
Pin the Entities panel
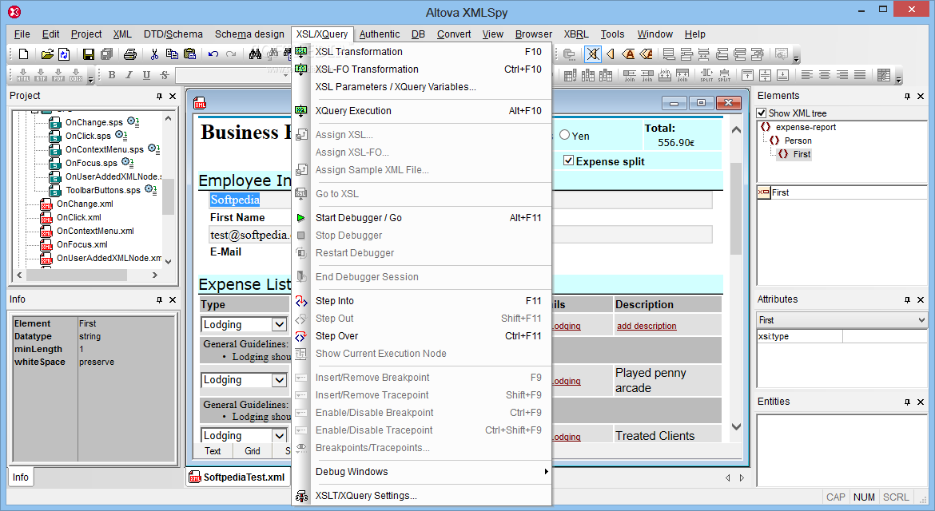pyautogui.click(x=907, y=402)
